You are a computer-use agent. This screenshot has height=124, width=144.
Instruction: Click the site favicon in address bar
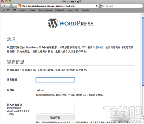pyautogui.click(x=19, y=6)
